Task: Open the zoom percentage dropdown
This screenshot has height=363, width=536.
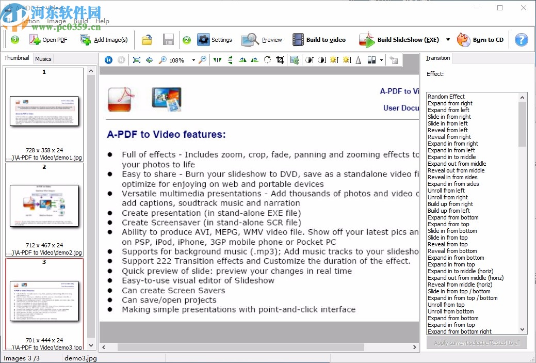Action: tap(193, 60)
